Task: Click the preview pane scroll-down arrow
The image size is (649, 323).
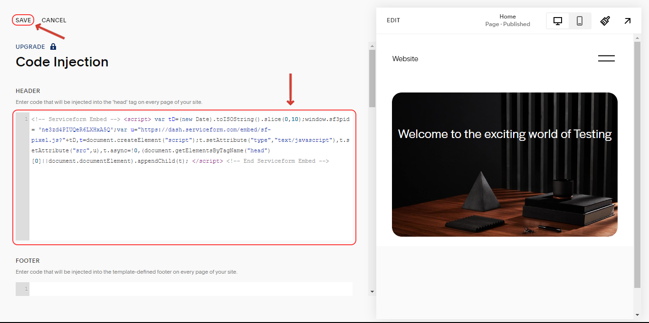Action: tap(637, 315)
